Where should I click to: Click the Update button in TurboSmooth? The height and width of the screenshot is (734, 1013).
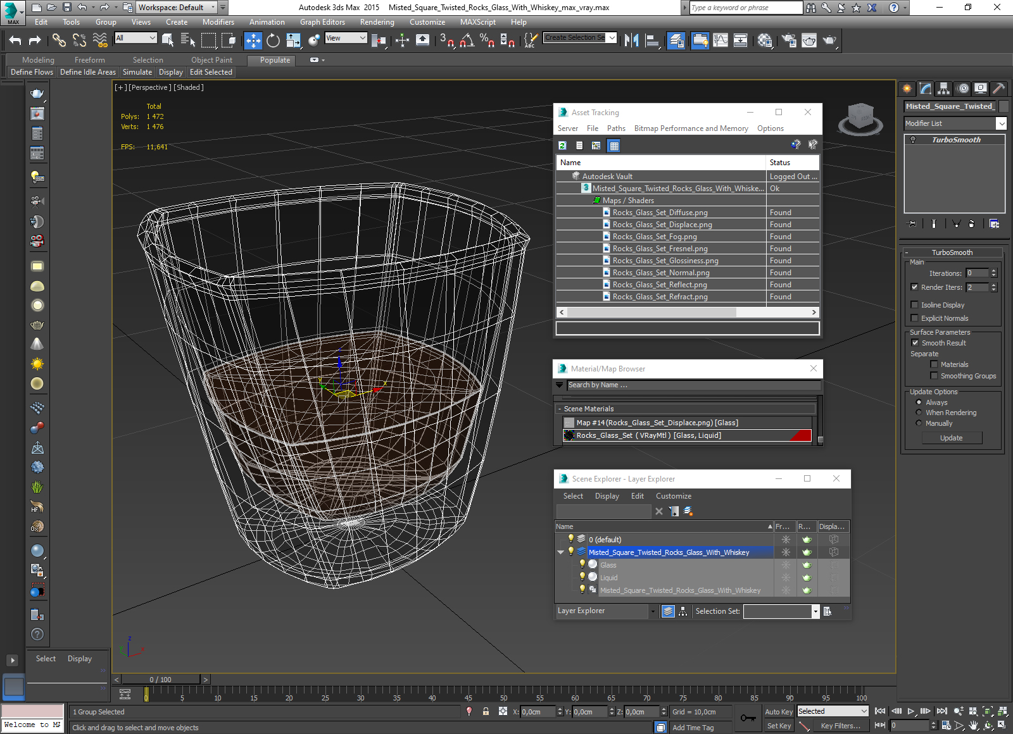951,438
